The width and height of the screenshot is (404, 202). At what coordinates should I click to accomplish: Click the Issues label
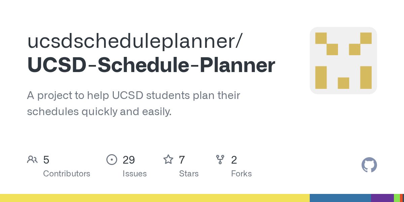pyautogui.click(x=135, y=174)
